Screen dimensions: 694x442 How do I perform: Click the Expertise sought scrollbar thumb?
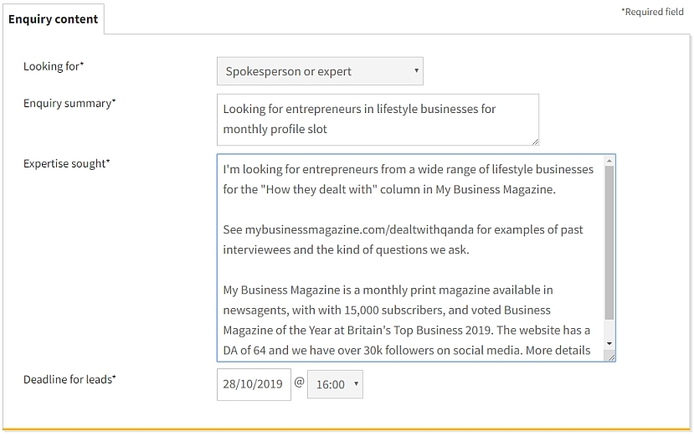click(609, 243)
